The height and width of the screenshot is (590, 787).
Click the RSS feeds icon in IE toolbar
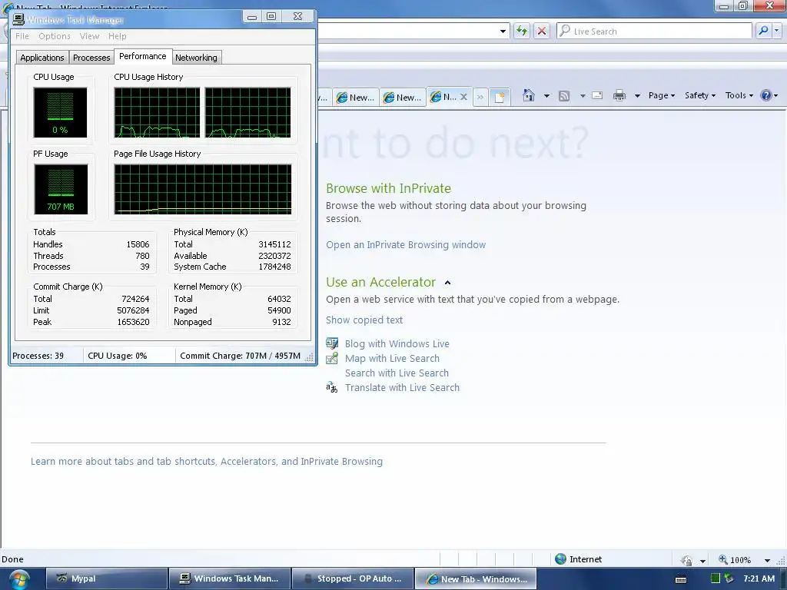[x=564, y=96]
